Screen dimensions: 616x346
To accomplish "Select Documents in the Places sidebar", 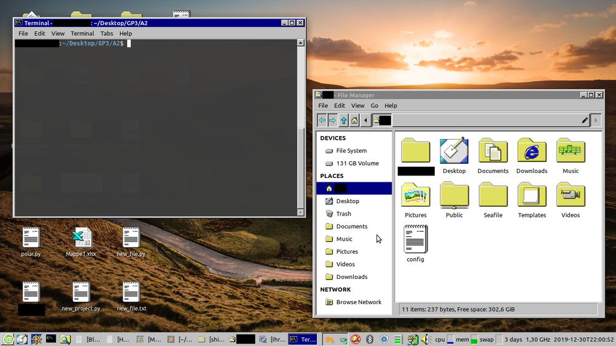I will click(354, 226).
